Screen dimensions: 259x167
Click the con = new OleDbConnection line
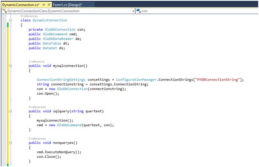(x=81, y=89)
